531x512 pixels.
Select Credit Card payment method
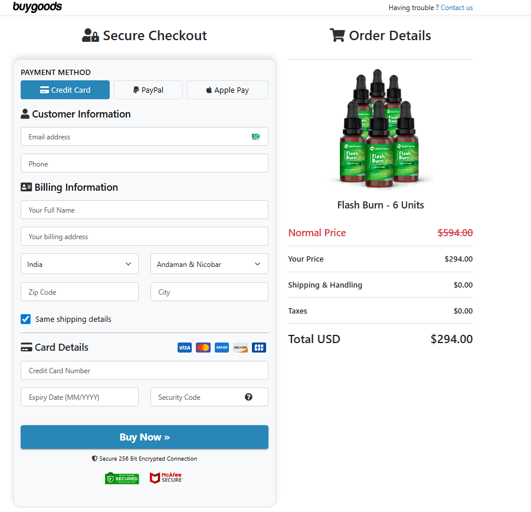(65, 90)
